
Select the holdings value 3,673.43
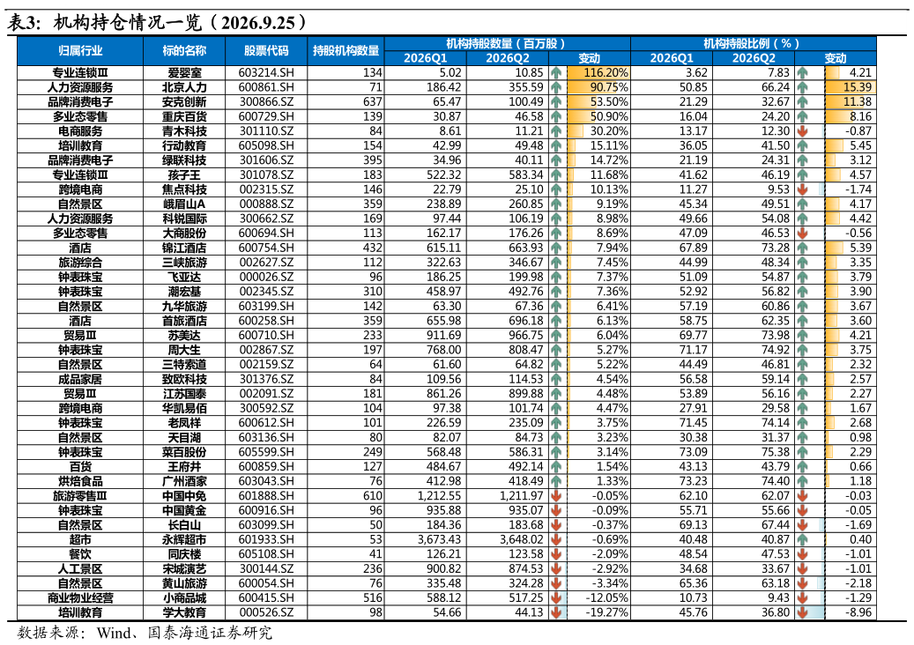[x=439, y=539]
